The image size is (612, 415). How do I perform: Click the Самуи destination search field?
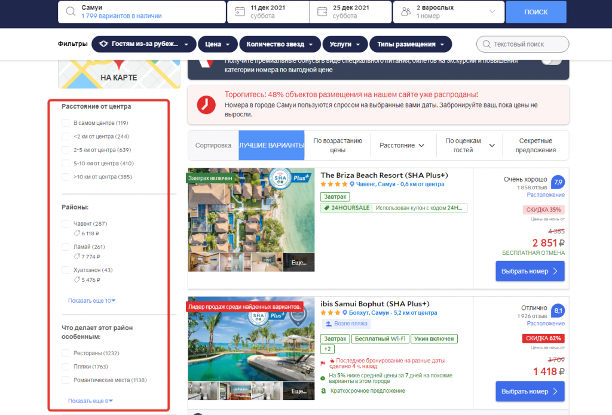point(142,12)
